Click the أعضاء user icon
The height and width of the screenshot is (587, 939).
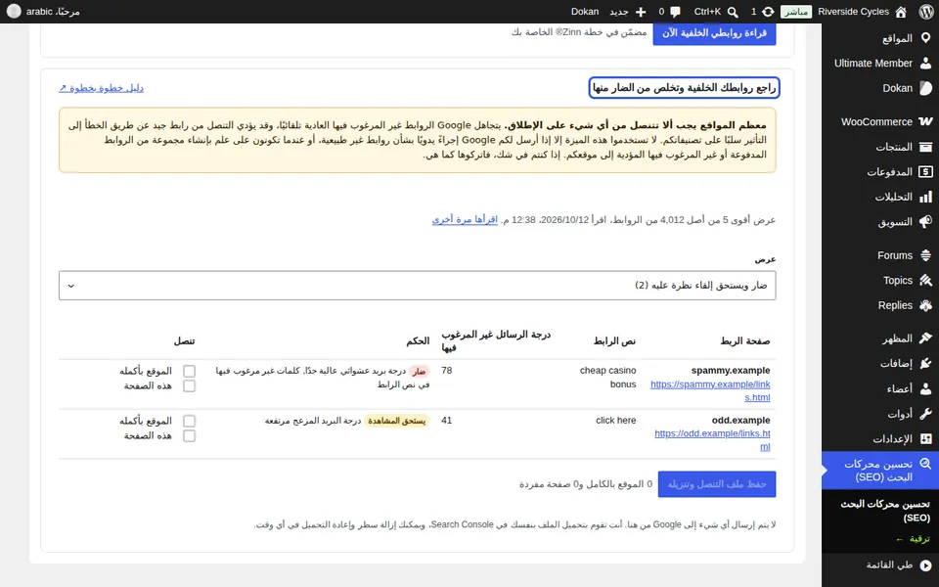925,388
